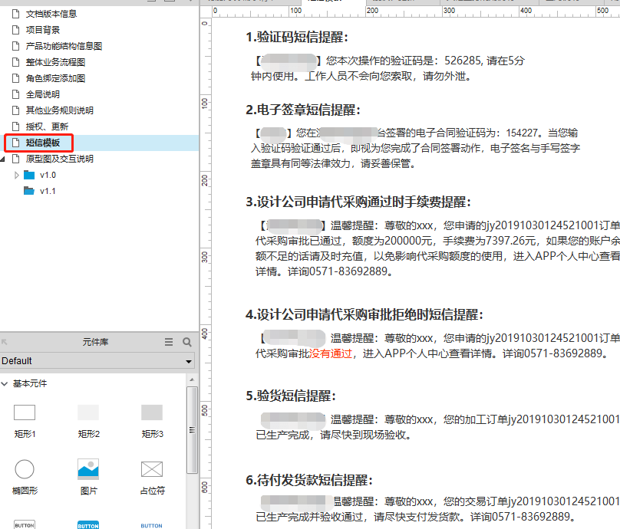620x529 pixels.
Task: Expand the v1.0 folder in page tree
Action: (x=15, y=175)
